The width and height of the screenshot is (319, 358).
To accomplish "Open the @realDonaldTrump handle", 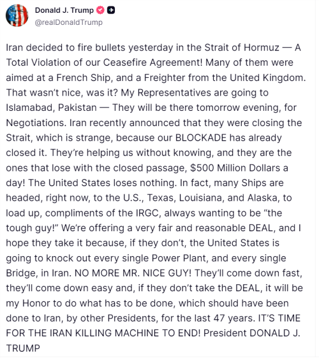I will point(69,22).
